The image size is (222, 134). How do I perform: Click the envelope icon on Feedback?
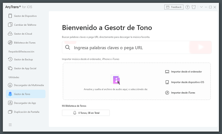pos(168,7)
